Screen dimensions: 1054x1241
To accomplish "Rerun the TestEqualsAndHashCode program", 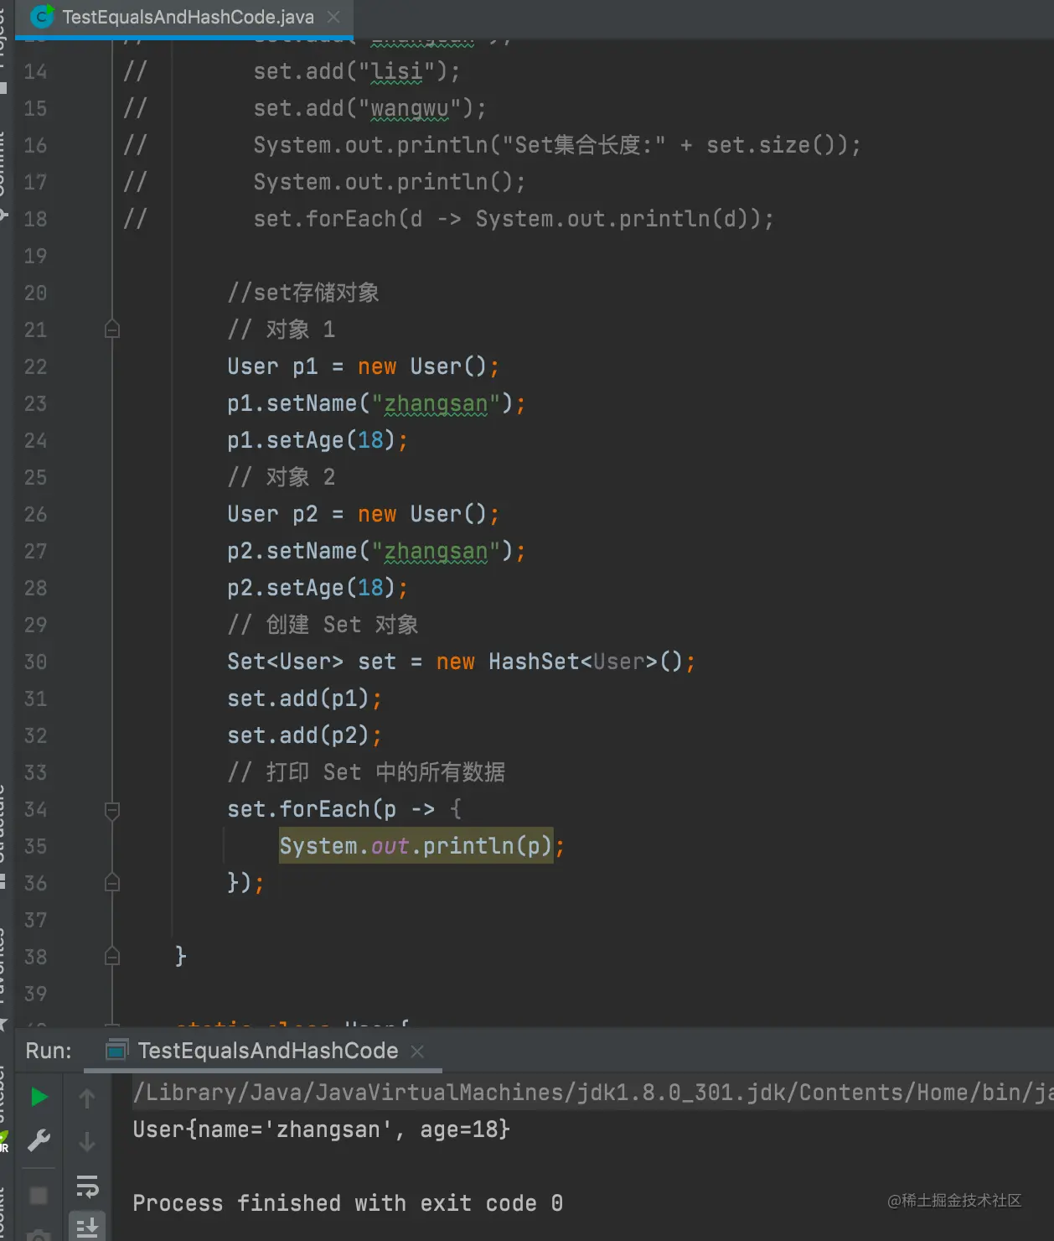I will click(x=39, y=1097).
